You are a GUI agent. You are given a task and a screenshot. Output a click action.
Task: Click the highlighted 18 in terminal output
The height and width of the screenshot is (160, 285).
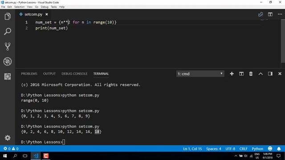pyautogui.click(x=97, y=132)
